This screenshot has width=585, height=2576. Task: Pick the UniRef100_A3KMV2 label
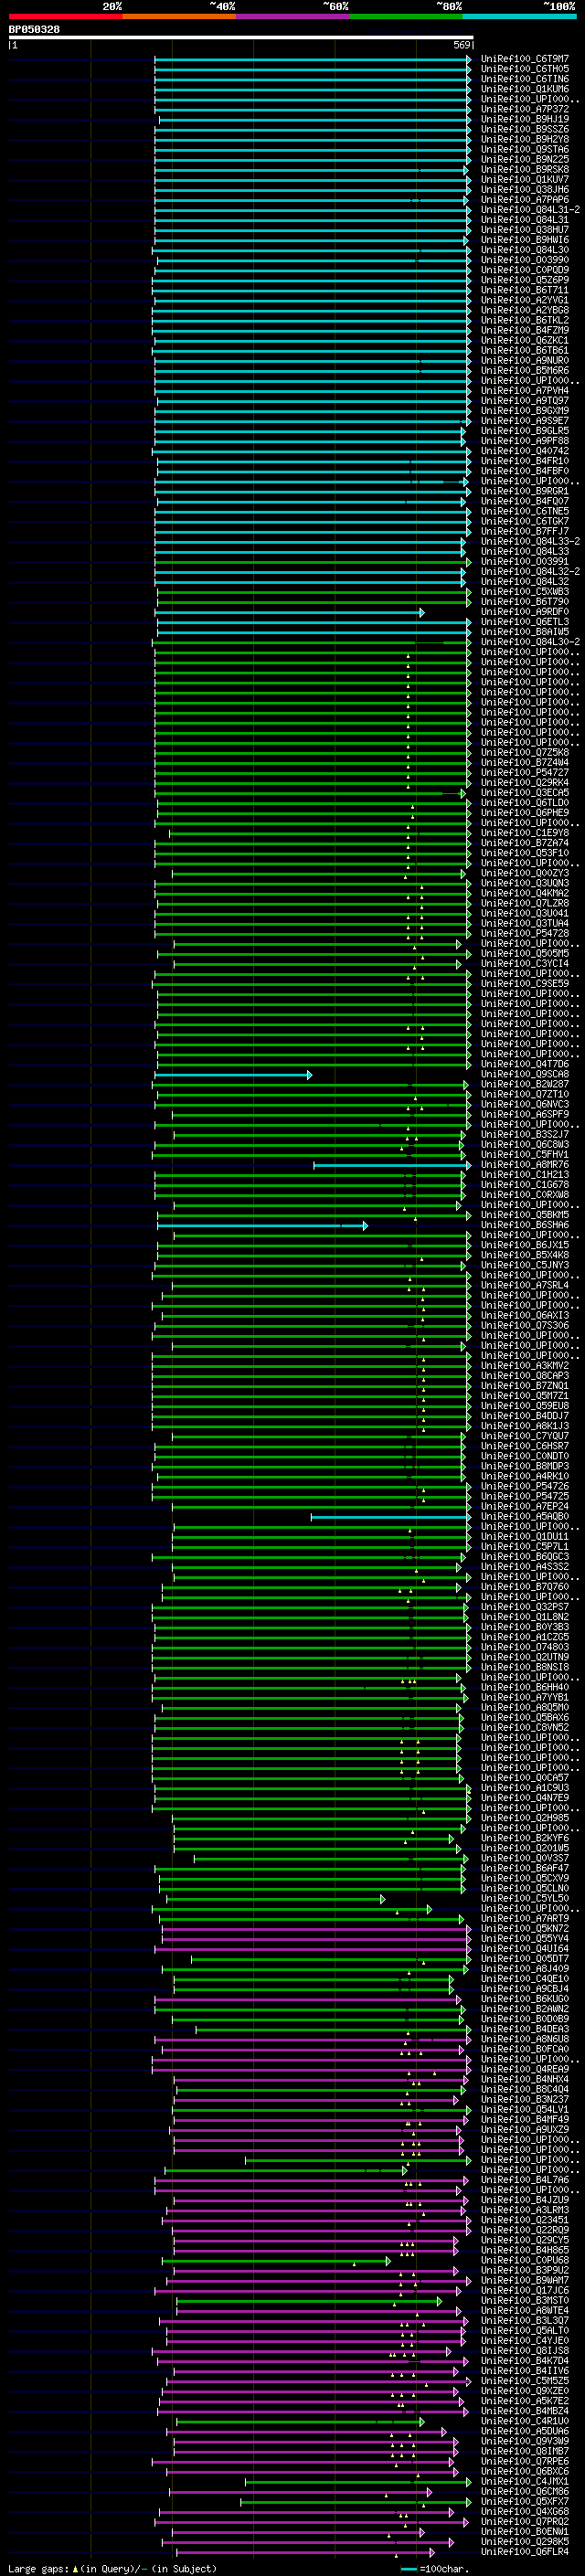tap(525, 1366)
